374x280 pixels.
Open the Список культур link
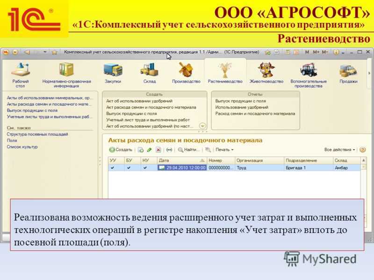click(x=22, y=147)
